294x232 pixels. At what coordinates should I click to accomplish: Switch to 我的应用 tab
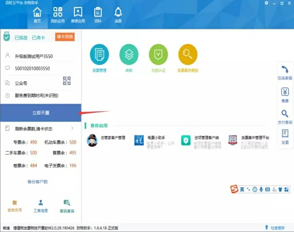(57, 15)
